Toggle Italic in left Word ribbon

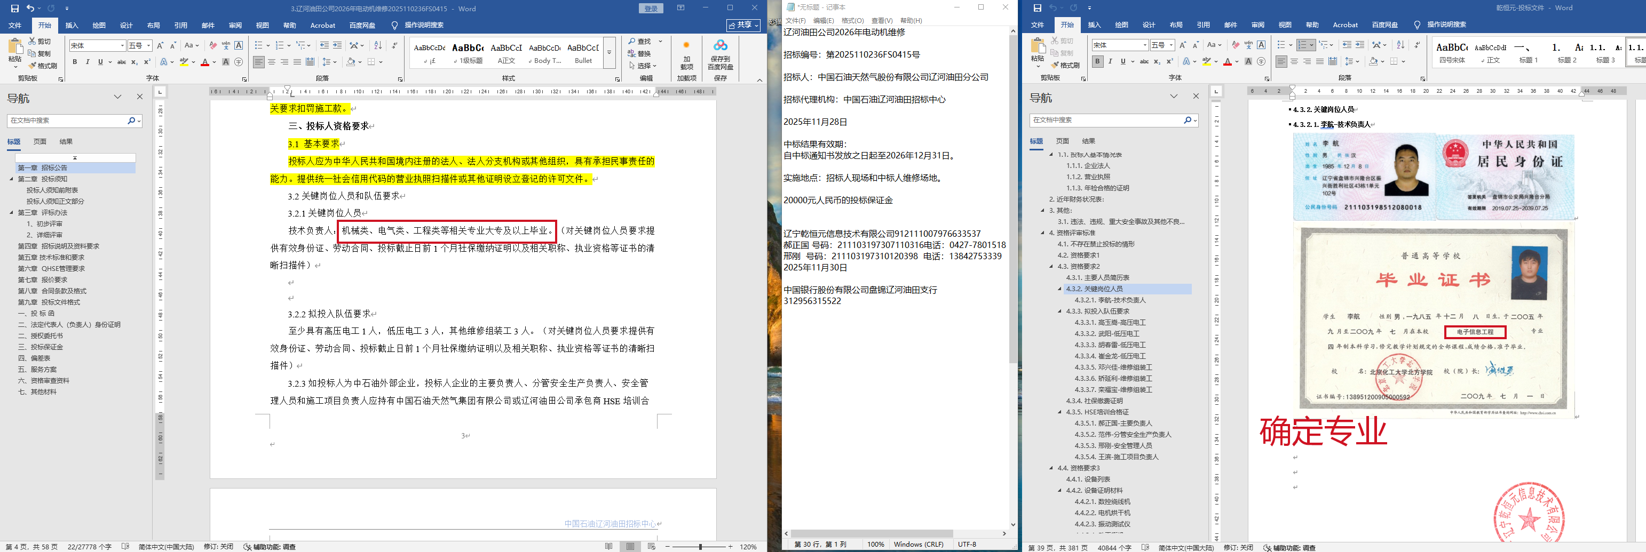88,62
